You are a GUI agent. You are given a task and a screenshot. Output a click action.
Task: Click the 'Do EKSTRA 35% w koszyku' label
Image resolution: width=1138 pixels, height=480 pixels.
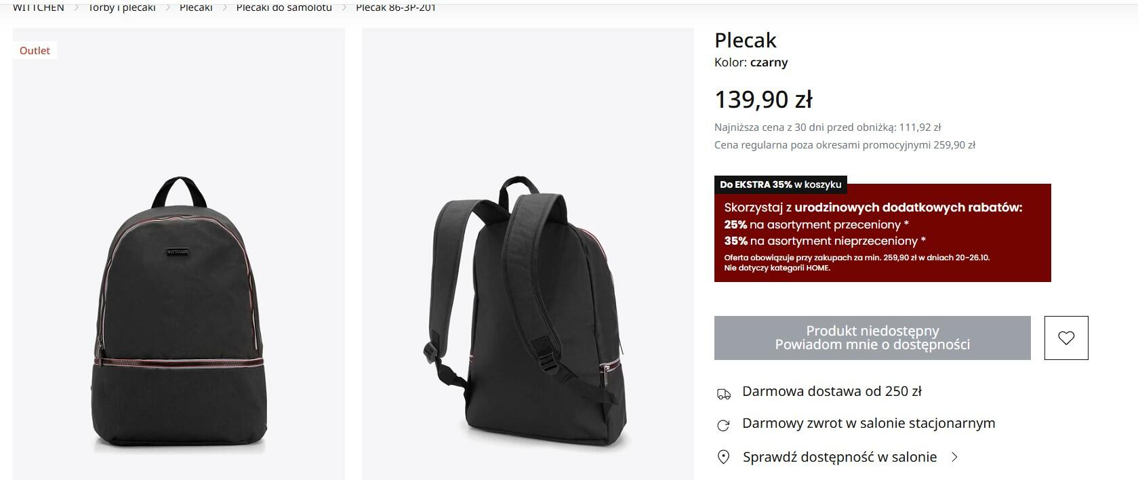click(781, 184)
